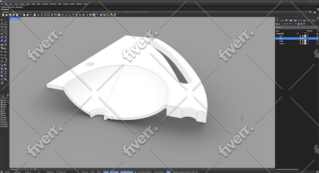
Task: Open the File menu
Action: (x=2, y=4)
